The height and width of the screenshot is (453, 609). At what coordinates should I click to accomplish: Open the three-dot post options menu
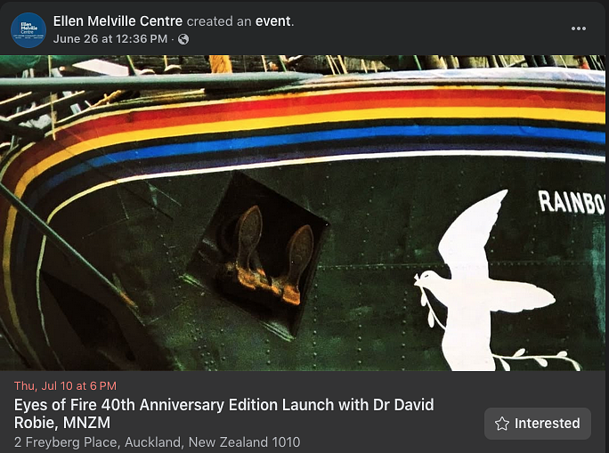[x=579, y=28]
